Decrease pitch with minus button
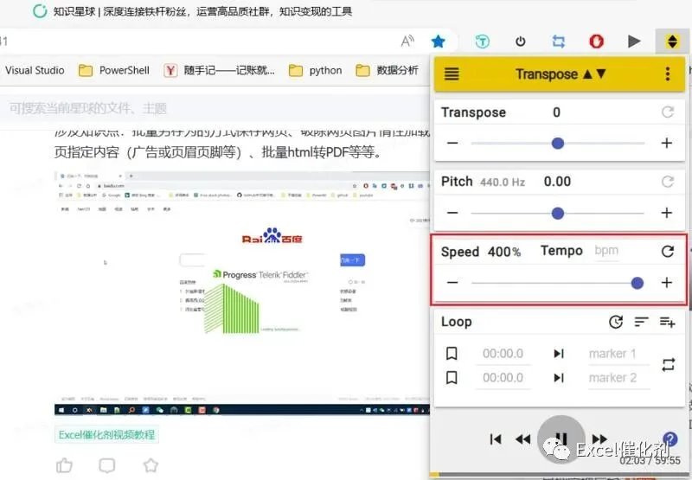The width and height of the screenshot is (692, 480). click(x=452, y=213)
